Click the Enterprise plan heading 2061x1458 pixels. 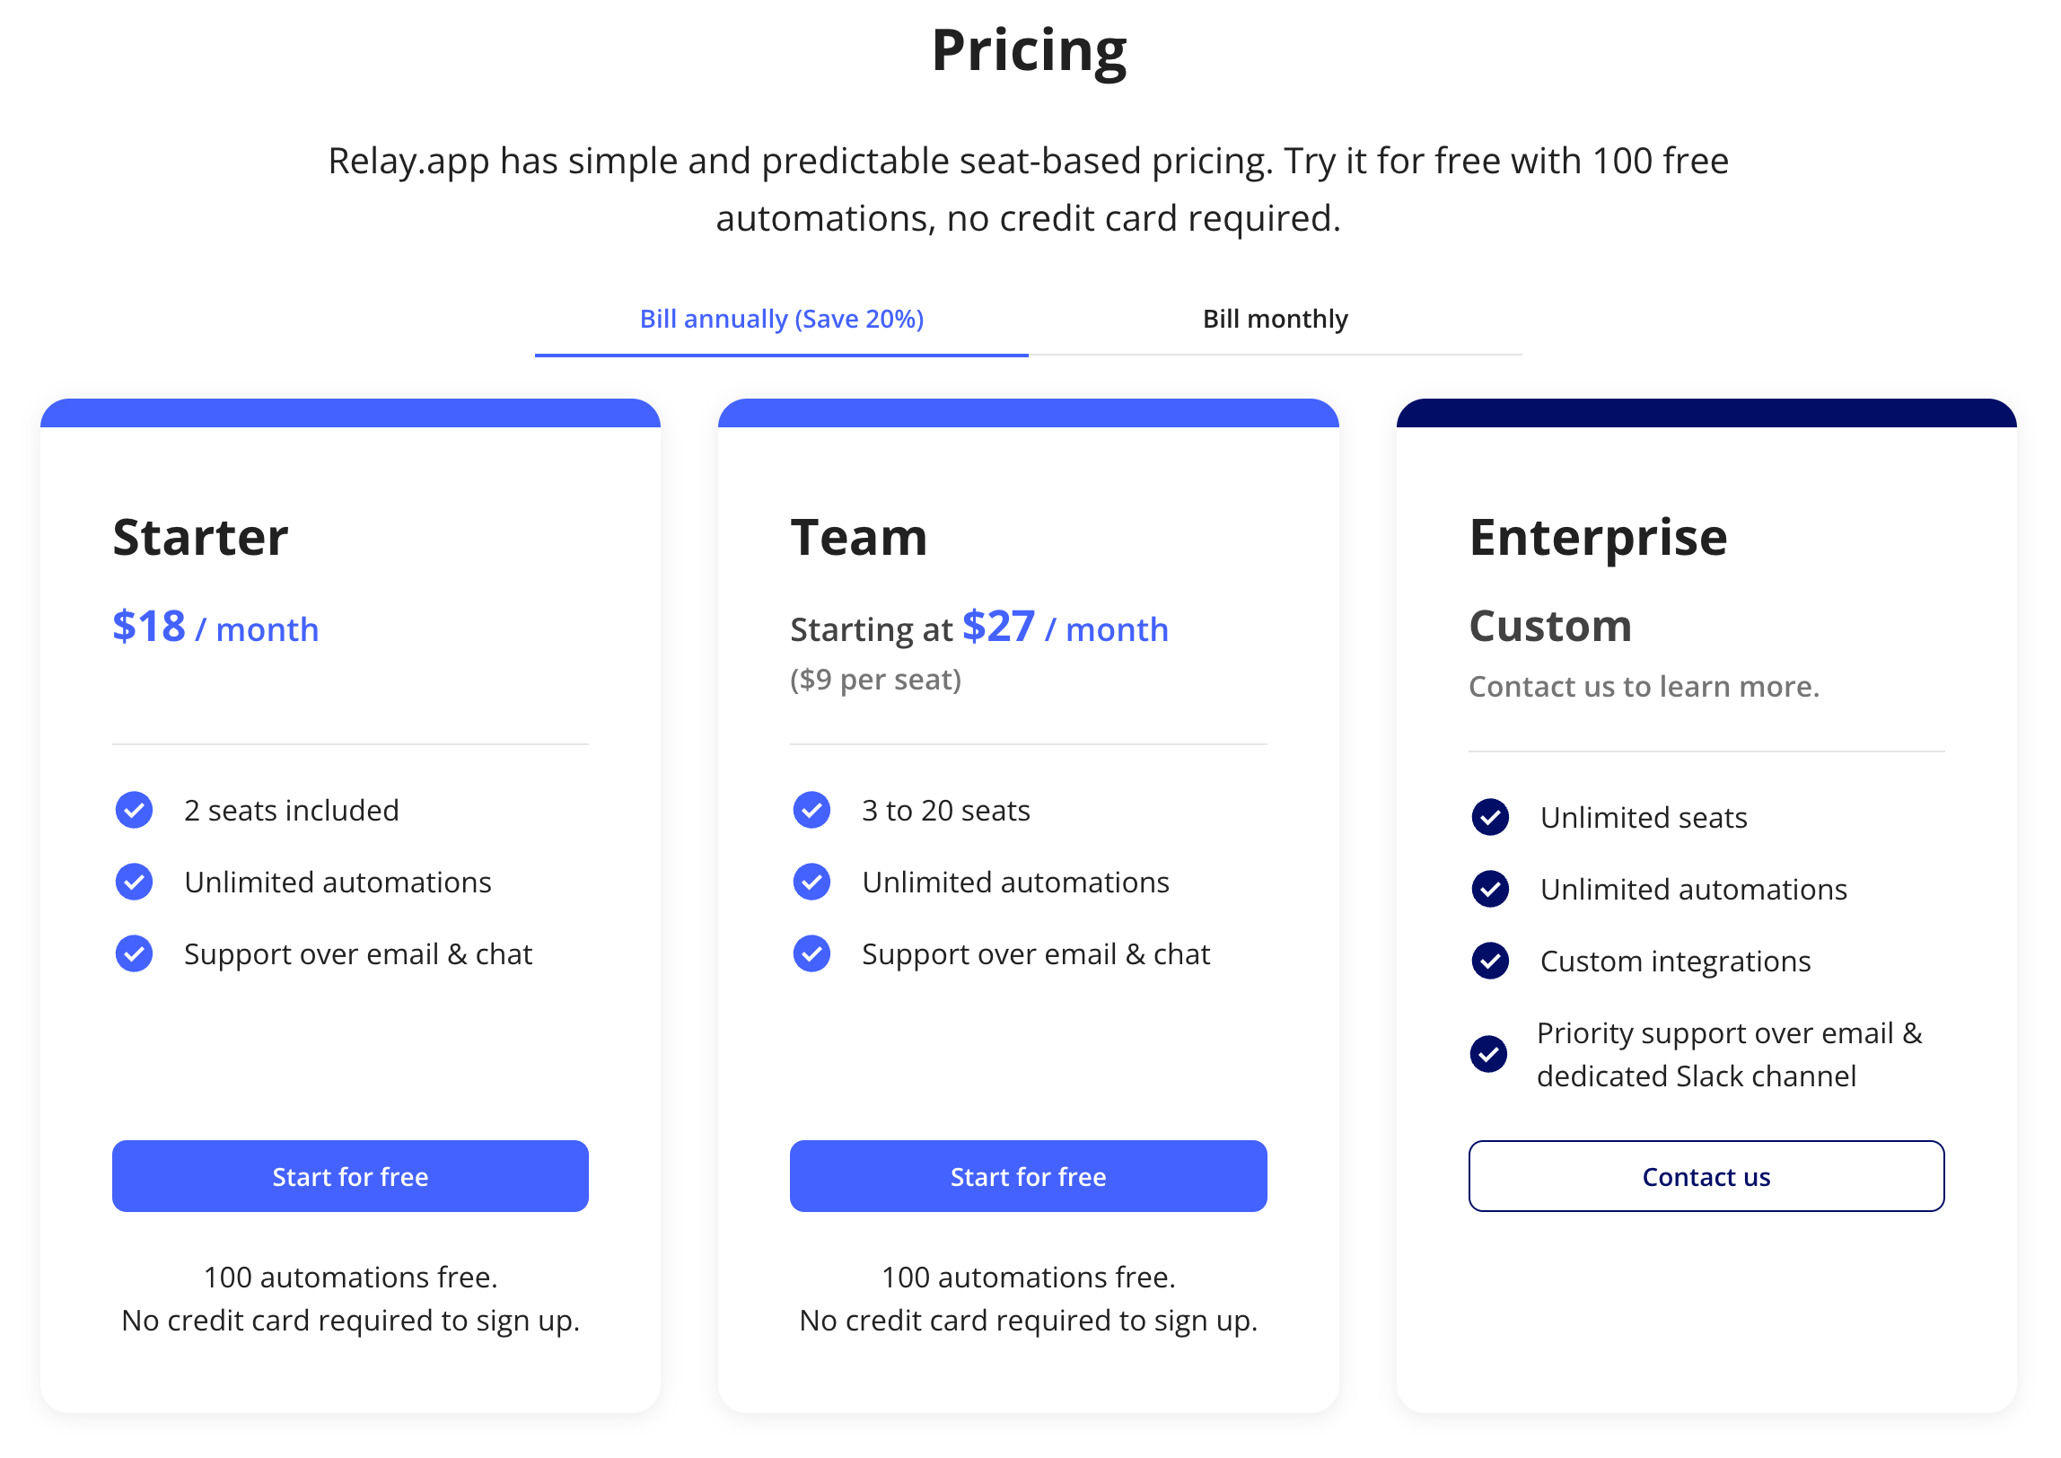(x=1598, y=538)
